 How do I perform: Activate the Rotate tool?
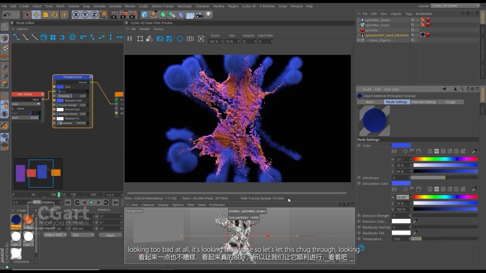pyautogui.click(x=55, y=15)
